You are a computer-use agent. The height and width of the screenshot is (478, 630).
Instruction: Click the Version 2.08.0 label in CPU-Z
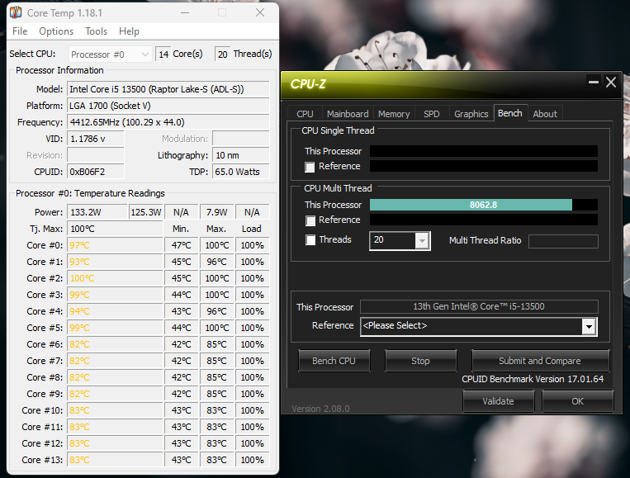pyautogui.click(x=320, y=409)
